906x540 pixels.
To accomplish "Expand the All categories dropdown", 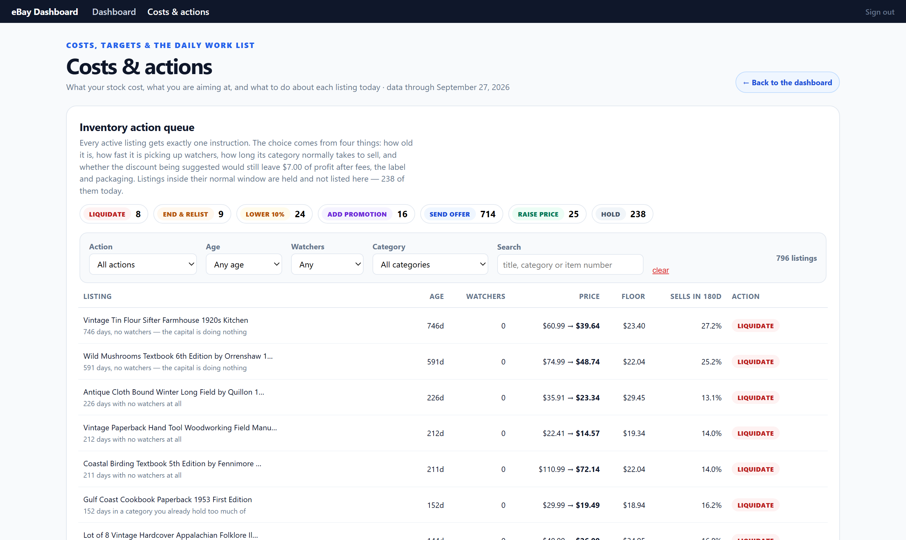I will [430, 264].
